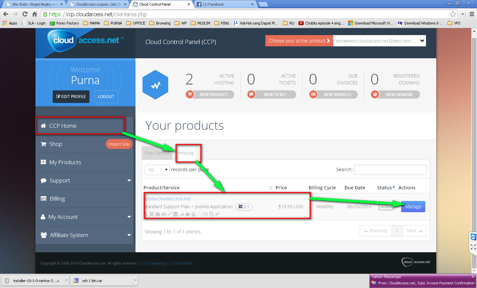Open the CCP Changelog footer link
477x288 pixels.
tap(153, 263)
